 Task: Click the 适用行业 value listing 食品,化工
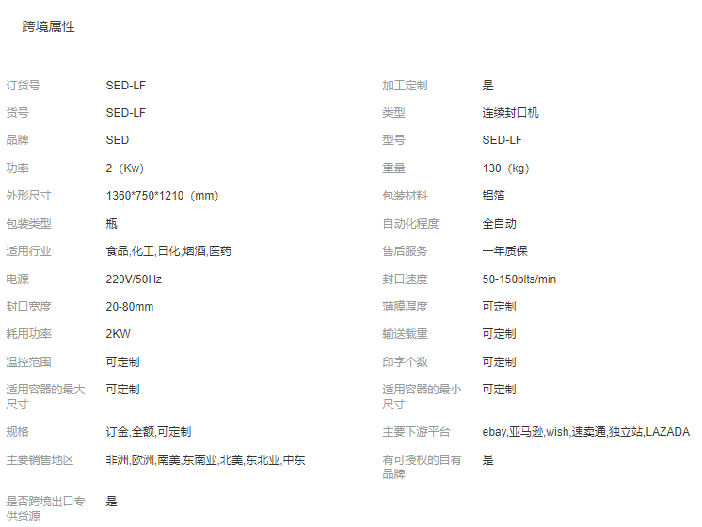pos(168,251)
